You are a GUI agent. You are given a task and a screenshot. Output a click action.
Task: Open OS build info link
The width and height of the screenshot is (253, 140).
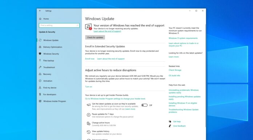click(x=174, y=76)
